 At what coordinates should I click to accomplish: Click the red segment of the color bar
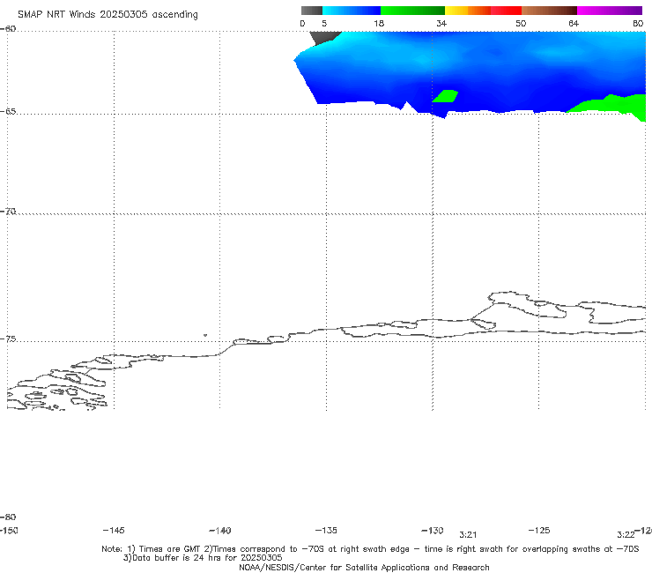click(506, 11)
